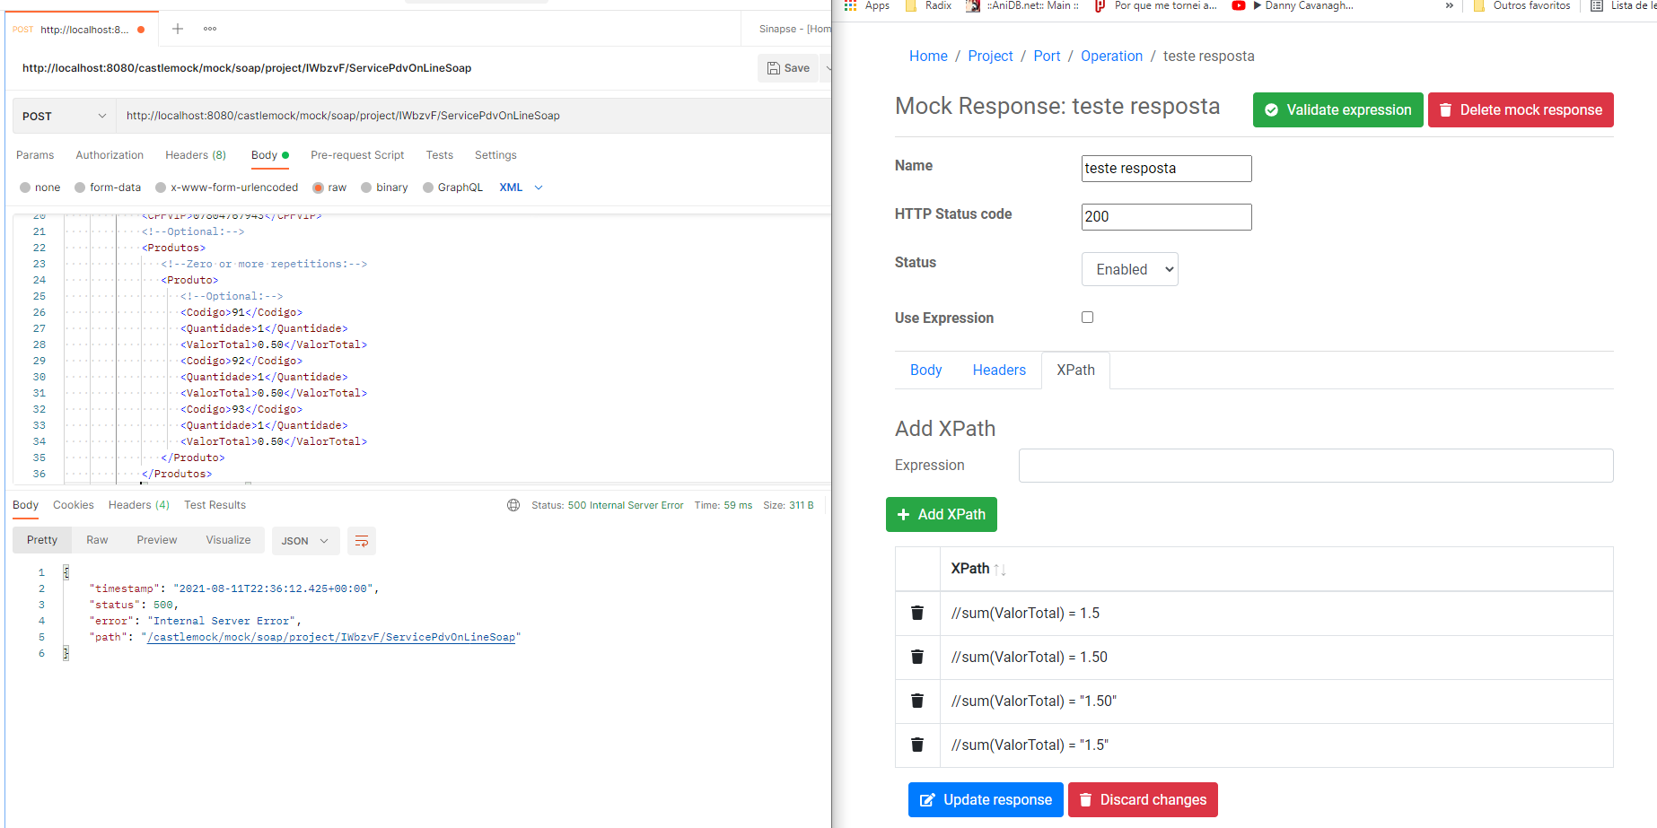Click the globe icon near the response status

(x=513, y=505)
